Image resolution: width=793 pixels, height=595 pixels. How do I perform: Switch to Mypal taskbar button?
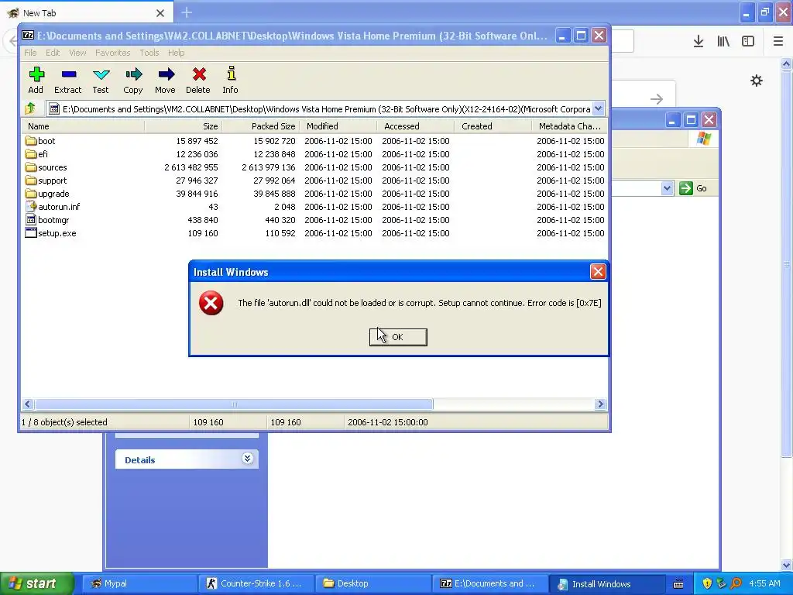coord(139,583)
